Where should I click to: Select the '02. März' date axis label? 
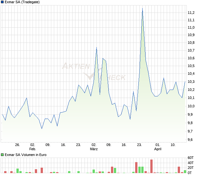(x=94, y=147)
